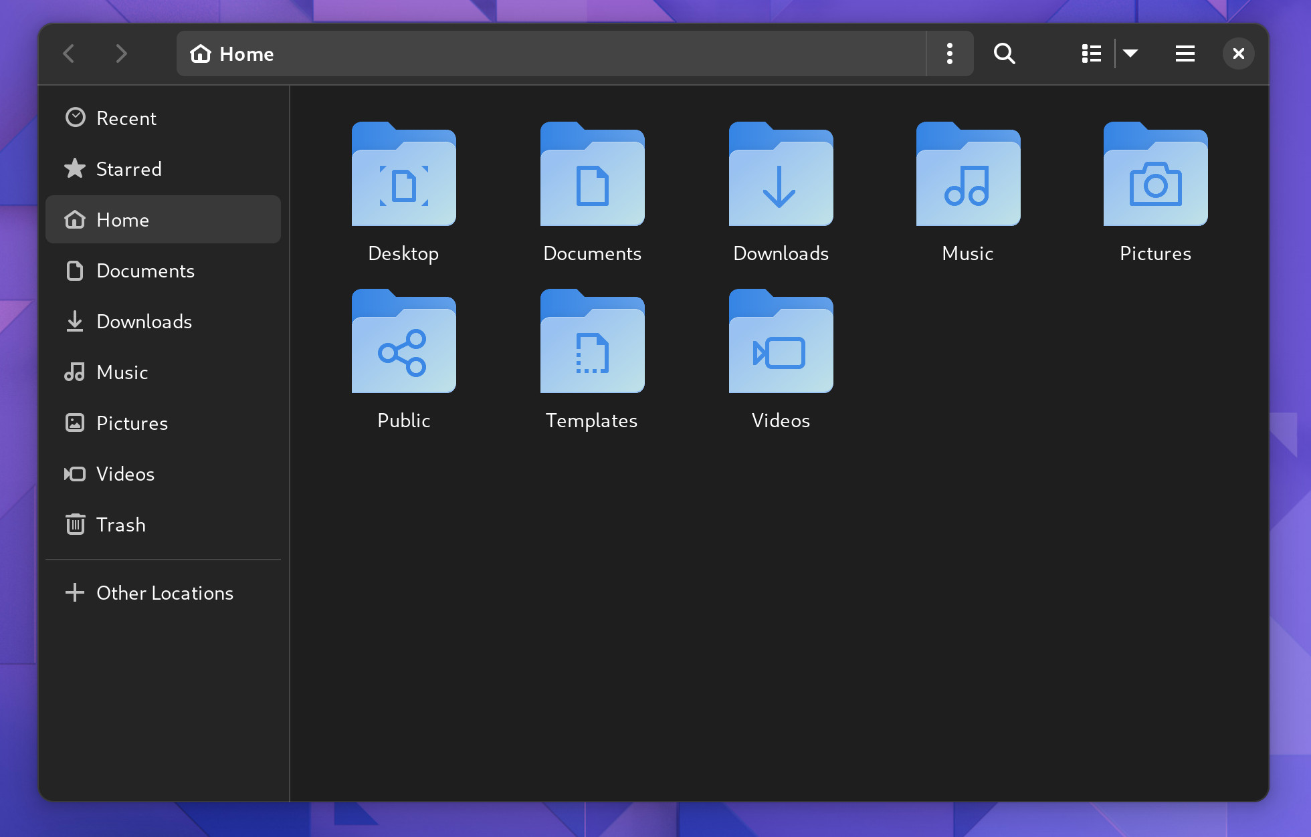Viewport: 1311px width, 837px height.
Task: Switch to list view
Action: click(x=1090, y=53)
